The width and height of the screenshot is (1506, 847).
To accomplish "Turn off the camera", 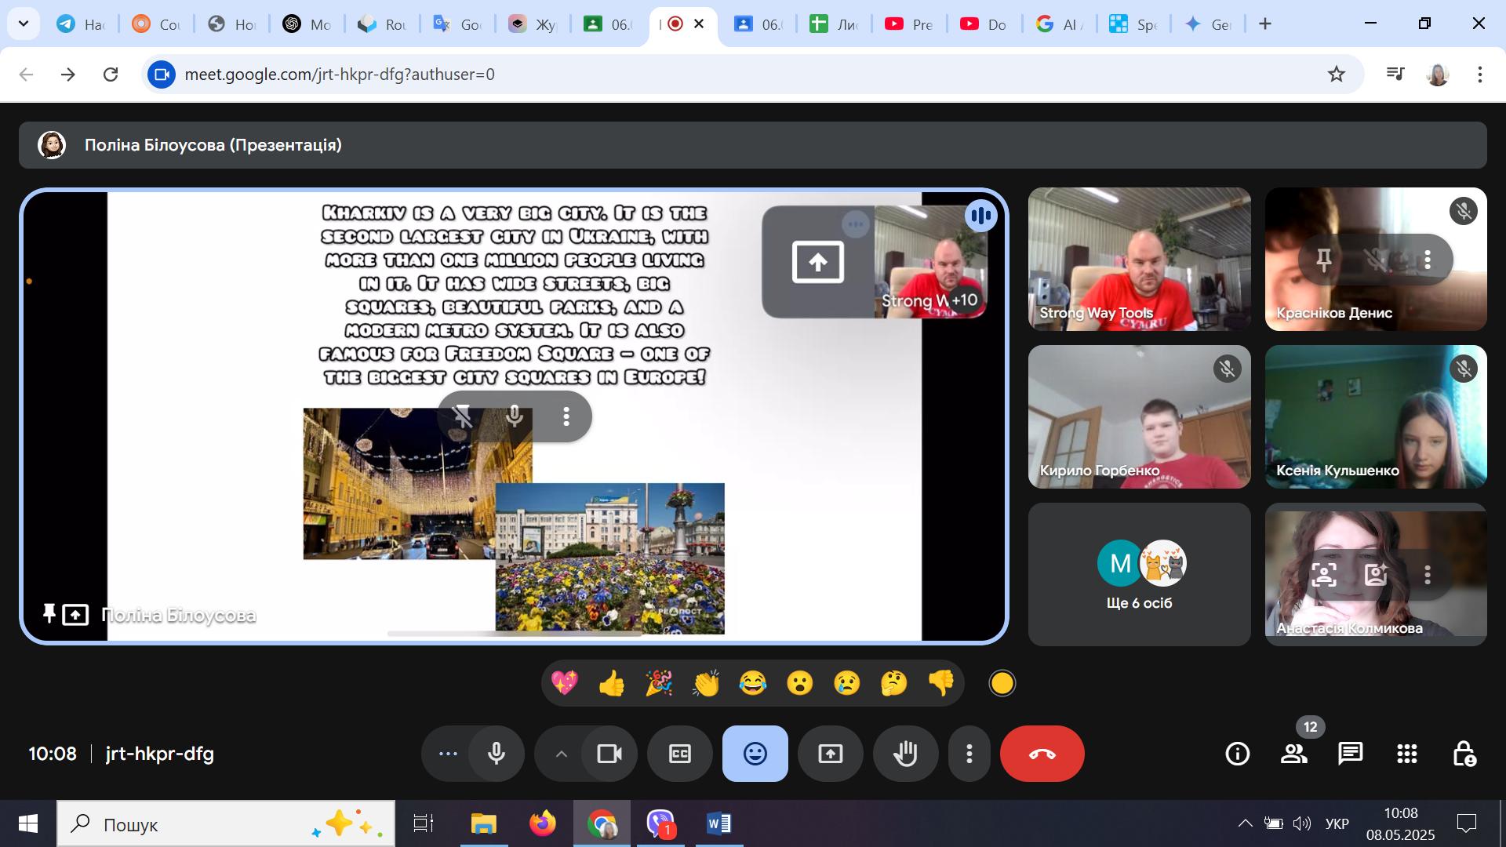I will [609, 754].
